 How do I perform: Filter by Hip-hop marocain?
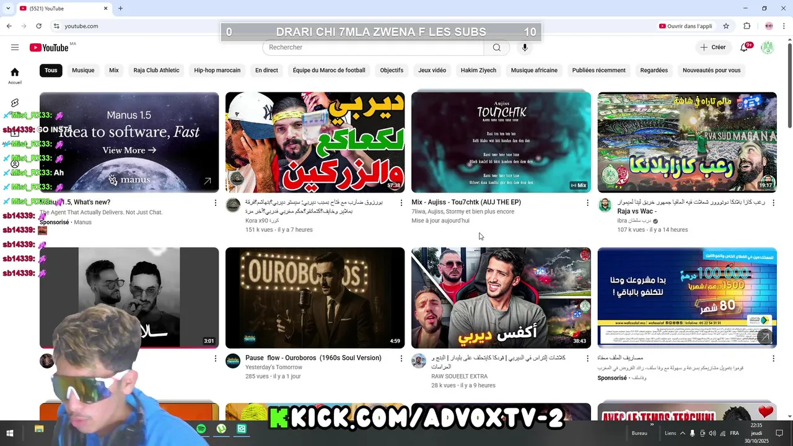(217, 70)
